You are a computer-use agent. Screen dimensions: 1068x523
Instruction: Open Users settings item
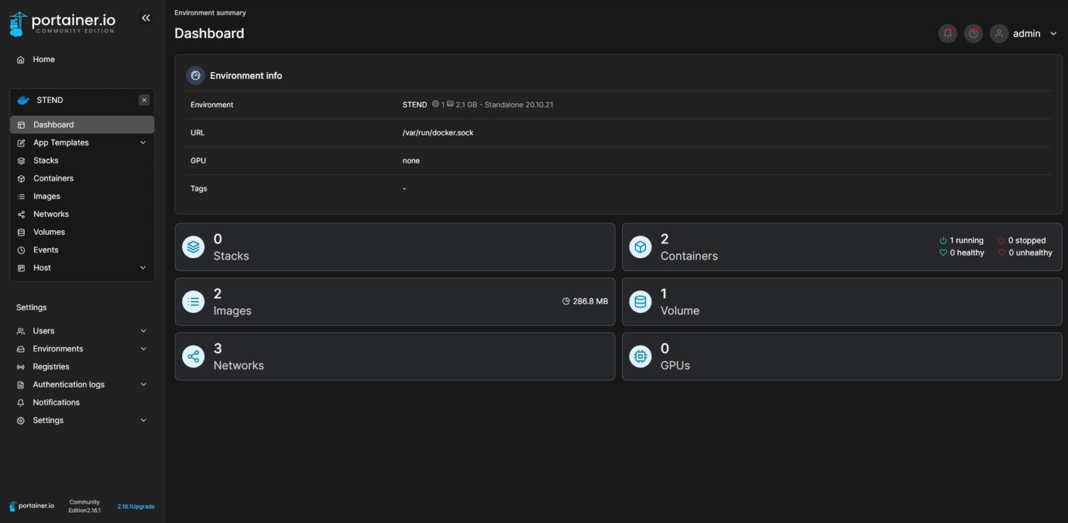click(x=43, y=331)
